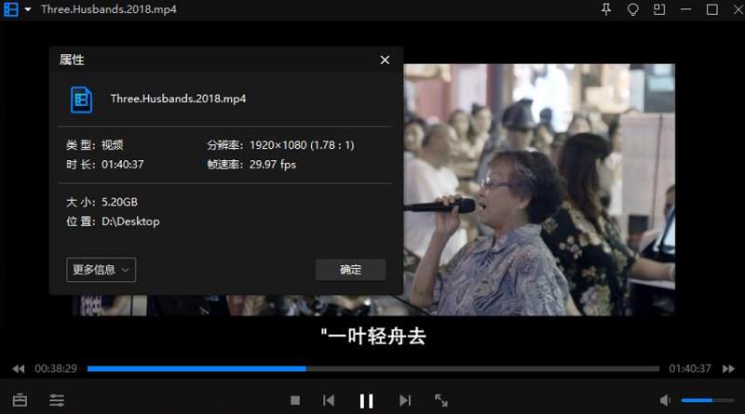
Task: Click the 确定 button
Action: pyautogui.click(x=350, y=270)
